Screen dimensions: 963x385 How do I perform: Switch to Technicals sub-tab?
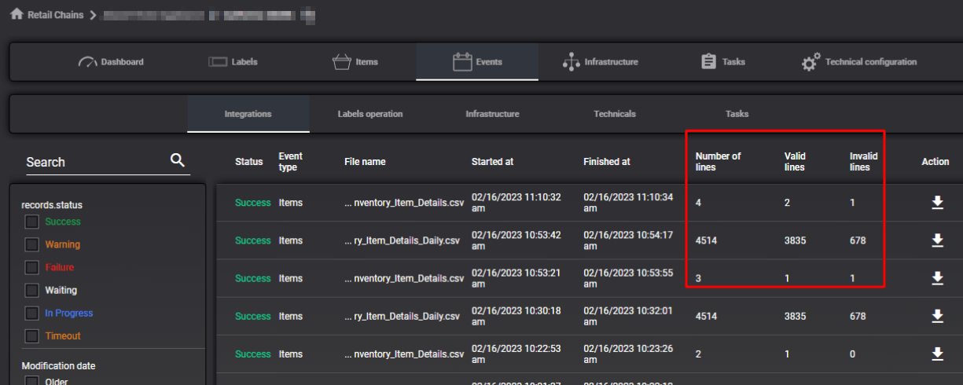pyautogui.click(x=615, y=114)
